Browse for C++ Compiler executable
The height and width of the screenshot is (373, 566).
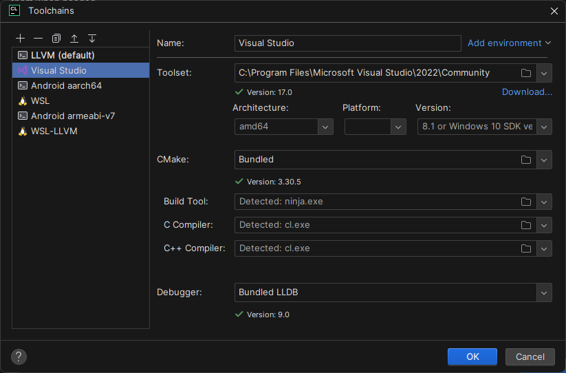526,249
